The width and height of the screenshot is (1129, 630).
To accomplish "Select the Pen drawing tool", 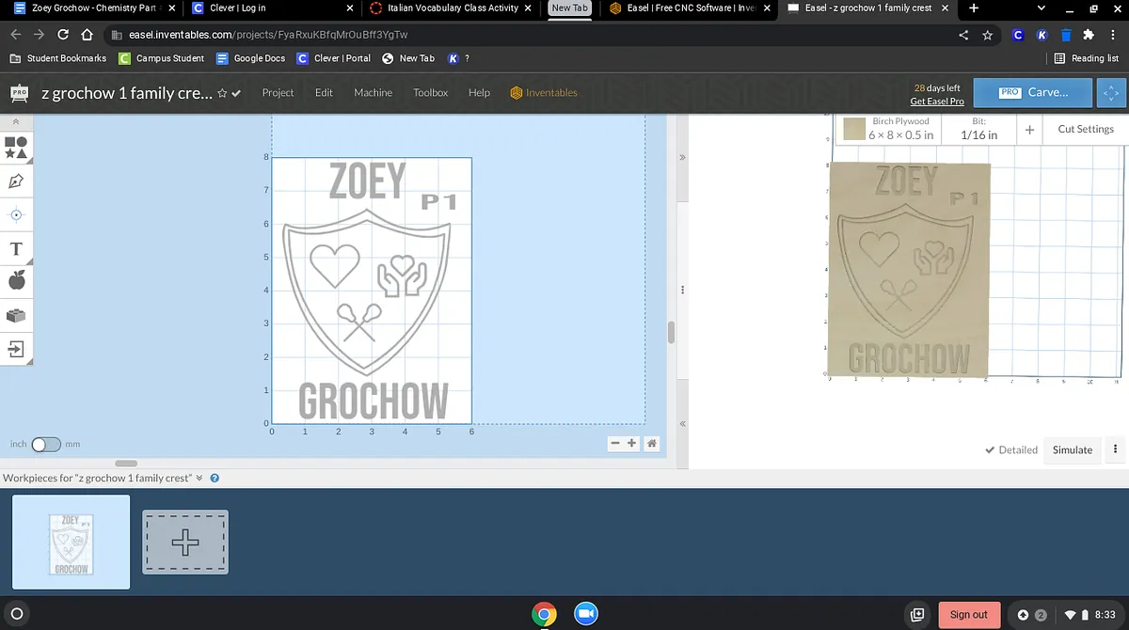I will point(16,181).
